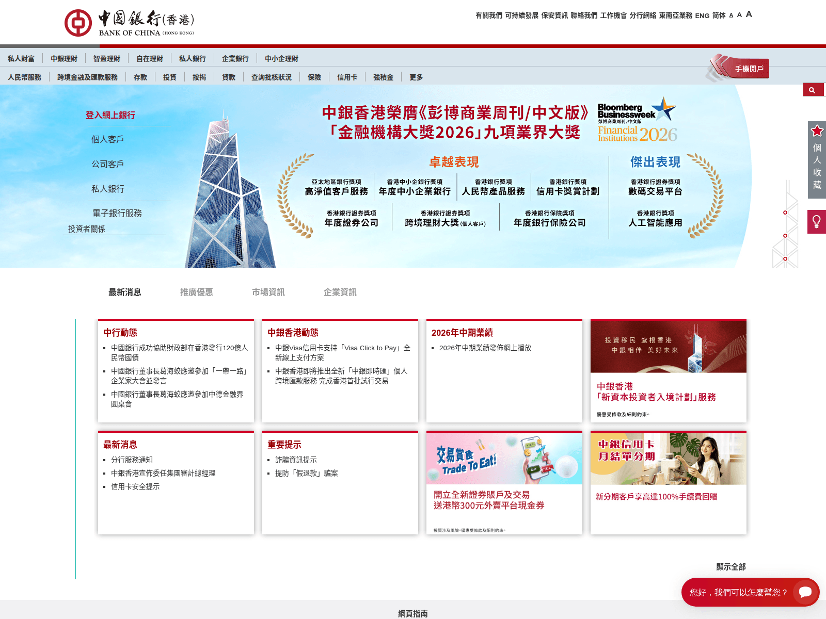Jump to the second banner slide dot
The height and width of the screenshot is (619, 826).
pos(785,236)
